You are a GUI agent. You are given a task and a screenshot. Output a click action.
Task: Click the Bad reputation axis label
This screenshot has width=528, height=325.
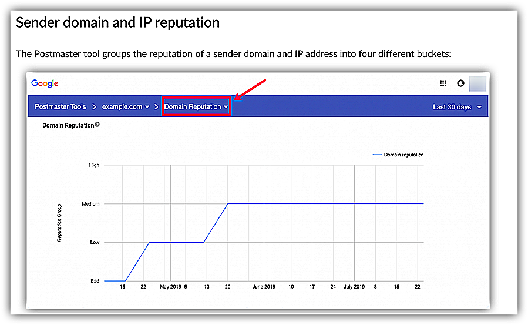pyautogui.click(x=95, y=281)
